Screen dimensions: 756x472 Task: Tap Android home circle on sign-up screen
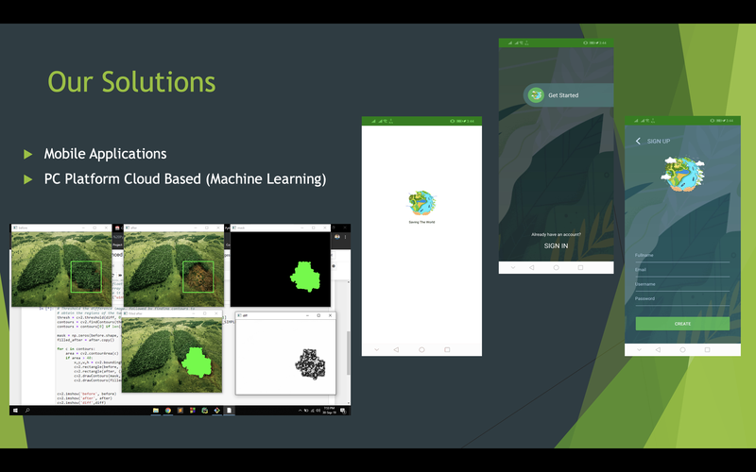[682, 348]
